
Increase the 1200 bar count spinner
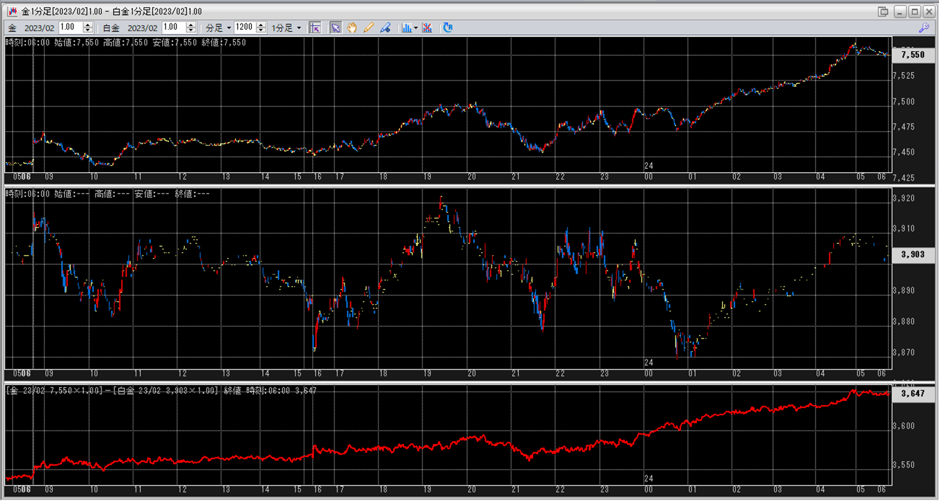tap(261, 25)
